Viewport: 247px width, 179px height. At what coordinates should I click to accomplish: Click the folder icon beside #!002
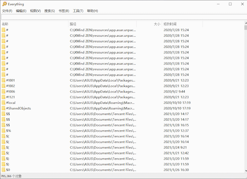[4, 86]
